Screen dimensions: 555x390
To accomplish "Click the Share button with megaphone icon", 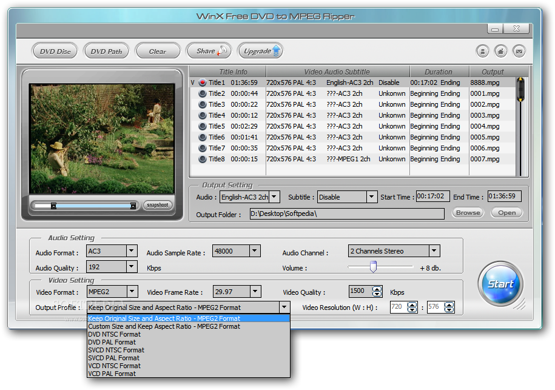I will 209,51.
